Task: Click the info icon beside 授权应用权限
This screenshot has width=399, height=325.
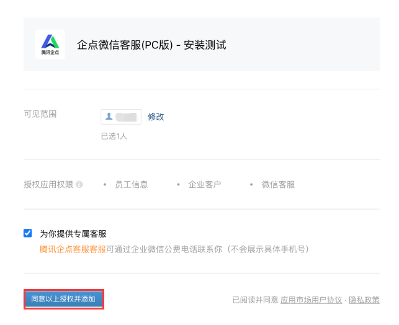Action: (x=79, y=184)
